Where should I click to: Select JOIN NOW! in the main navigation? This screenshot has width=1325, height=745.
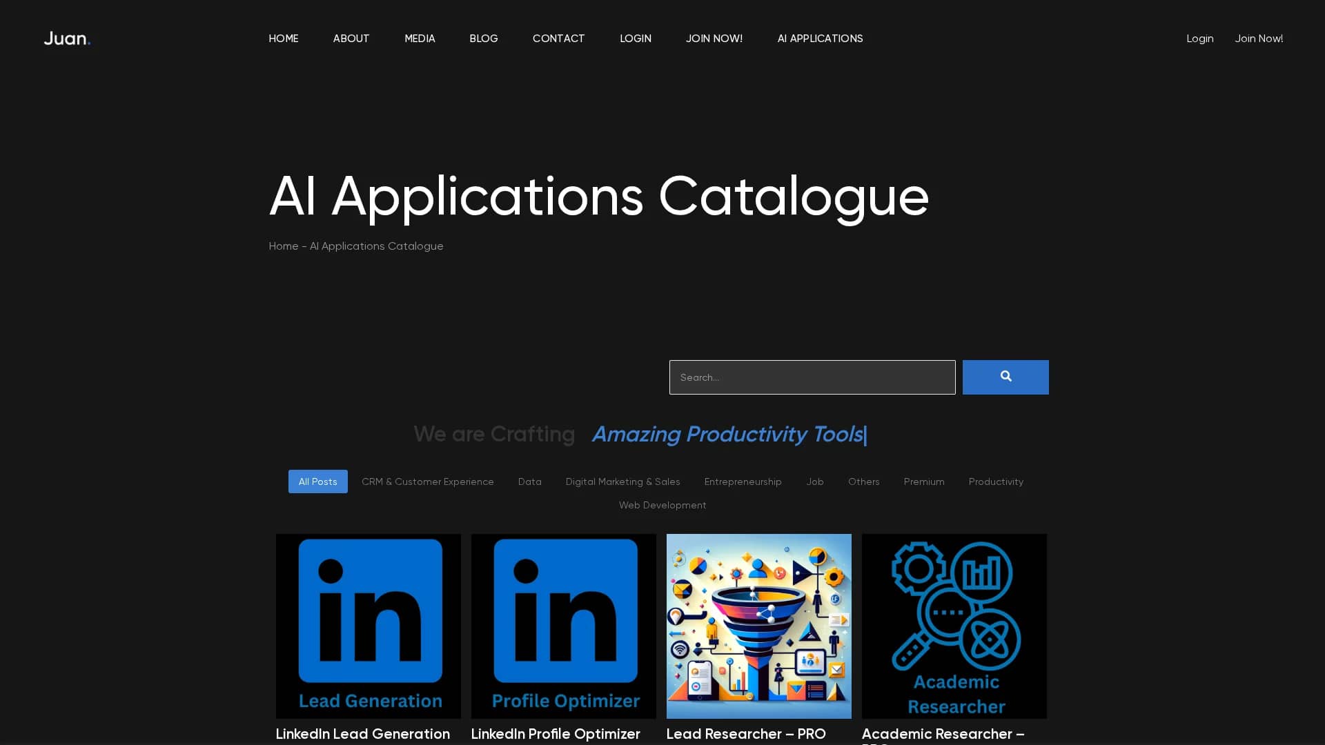click(714, 39)
